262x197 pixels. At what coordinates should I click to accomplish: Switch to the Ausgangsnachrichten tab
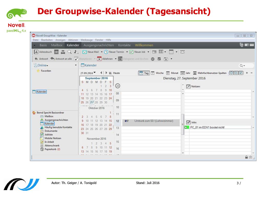[x=99, y=45]
